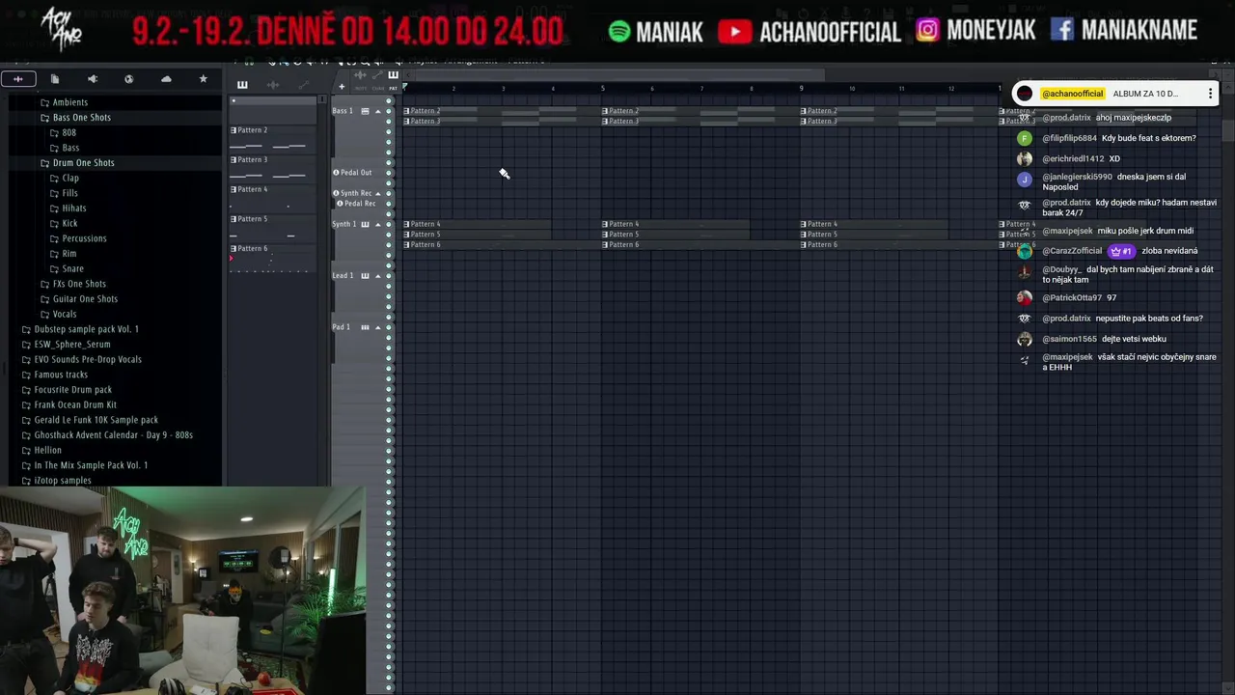Mute the Pedal Rec track
The width and height of the screenshot is (1235, 695).
tap(390, 204)
